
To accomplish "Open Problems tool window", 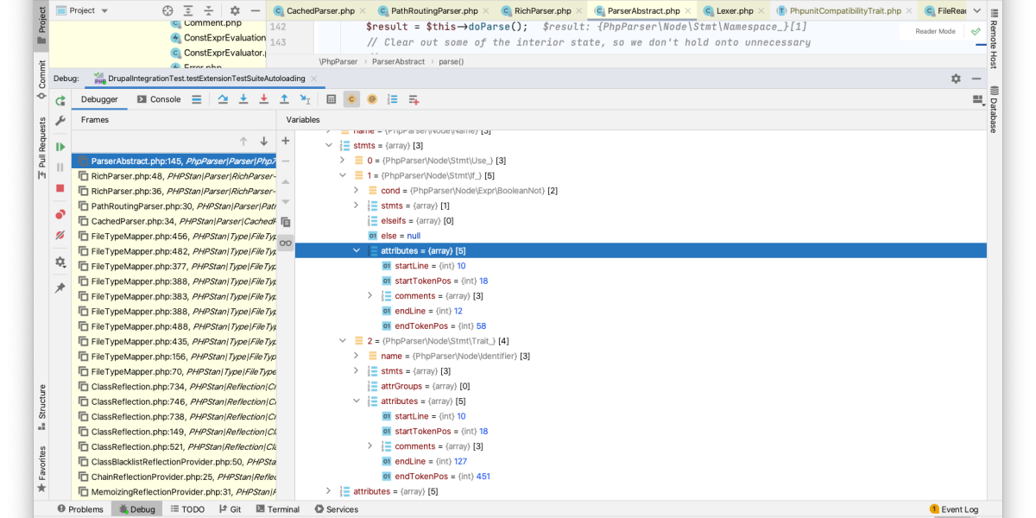I will (79, 509).
